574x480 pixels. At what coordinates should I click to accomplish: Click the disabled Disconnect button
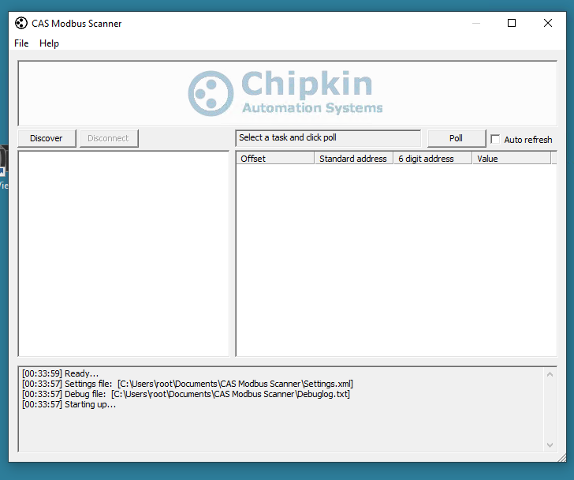(x=108, y=138)
